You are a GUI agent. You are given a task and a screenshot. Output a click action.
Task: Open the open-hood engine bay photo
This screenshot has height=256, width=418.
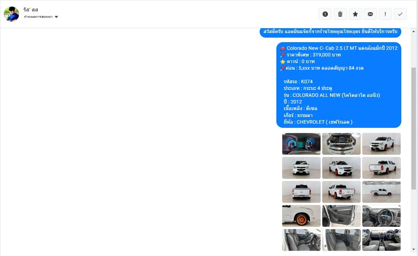pos(341,143)
